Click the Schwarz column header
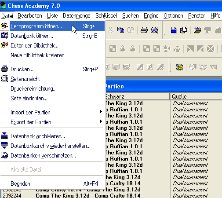Viewport: 222px width, 198px height. point(138,96)
